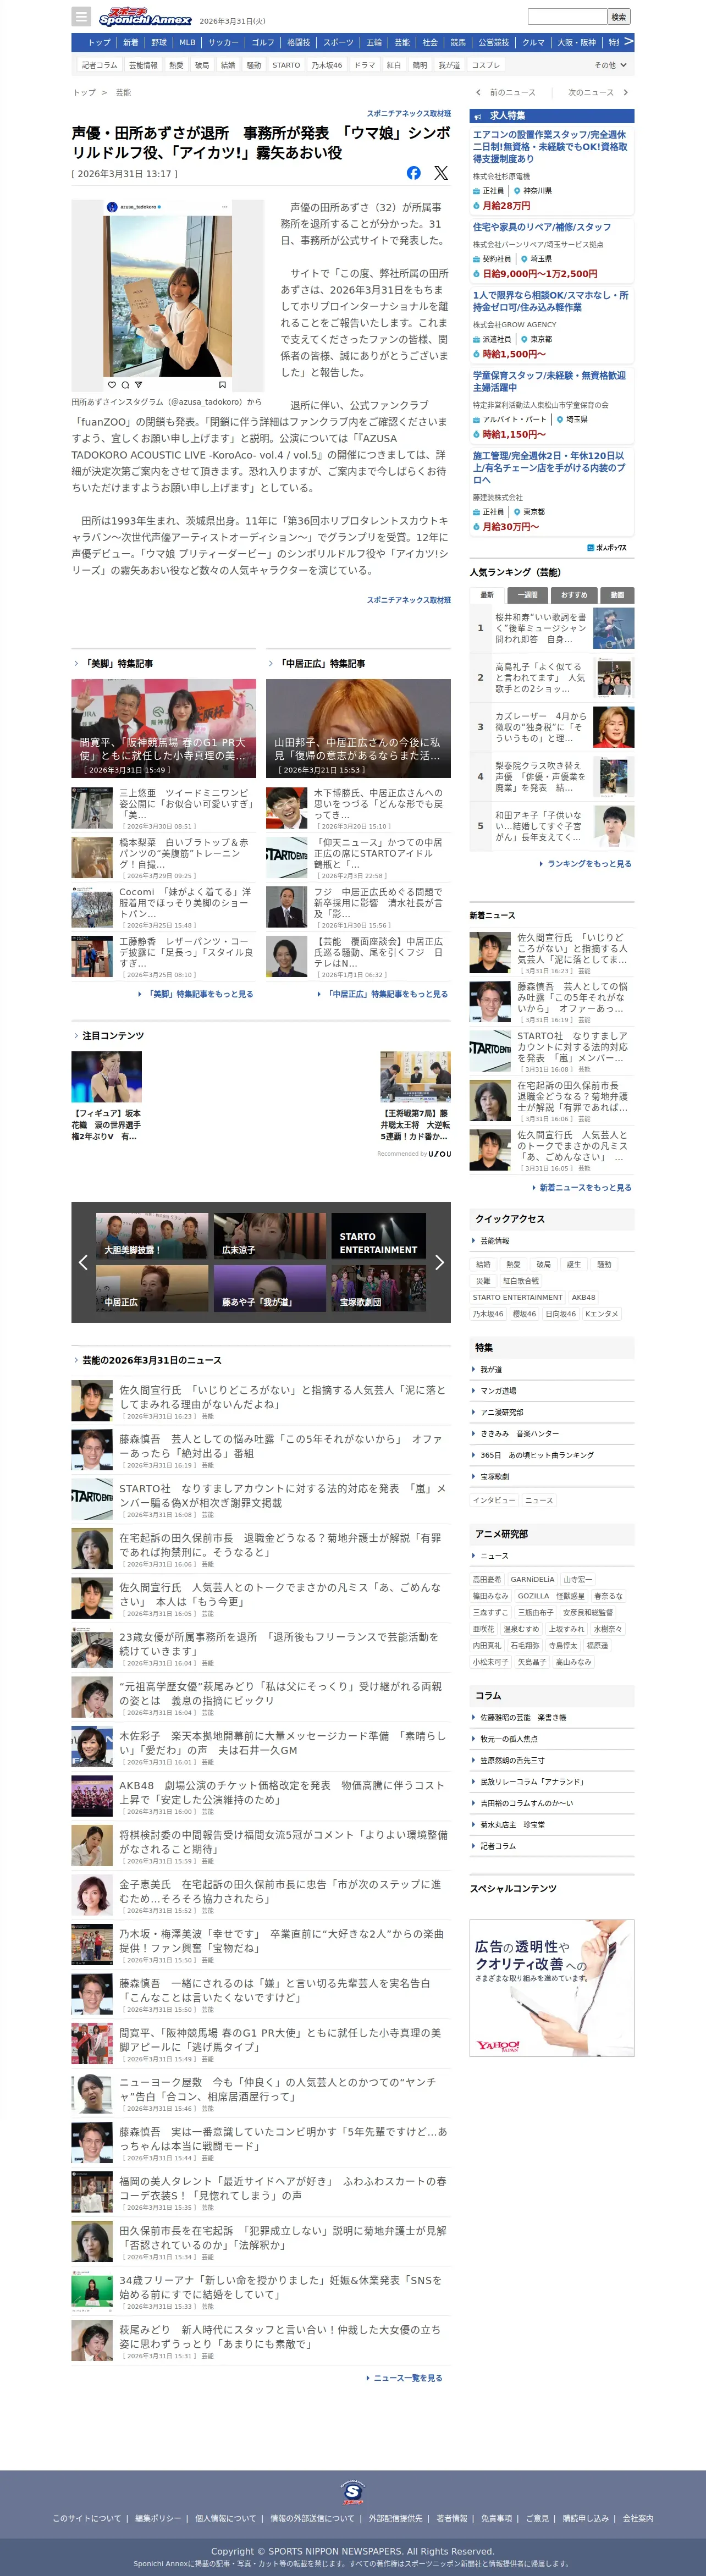The width and height of the screenshot is (706, 2576).
Task: Expand 記者コラム column item
Action: [552, 1846]
